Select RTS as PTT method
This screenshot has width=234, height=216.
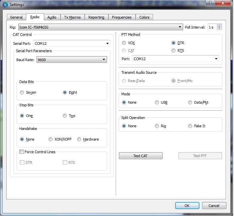(x=174, y=51)
